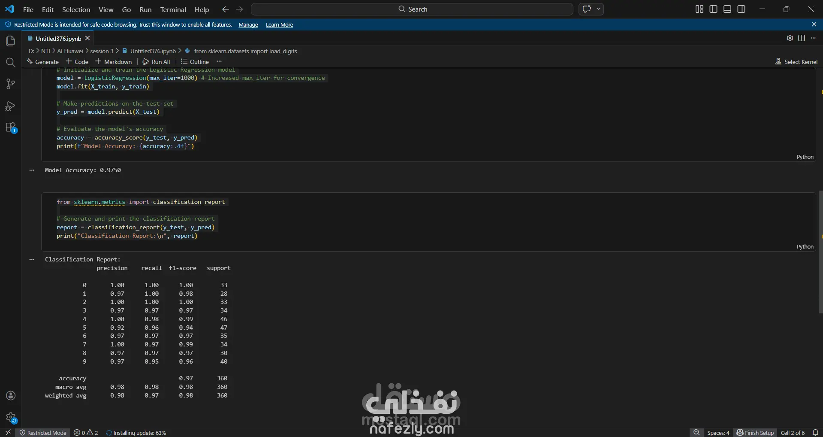Go back with the navigation arrow
The height and width of the screenshot is (437, 823).
[226, 9]
